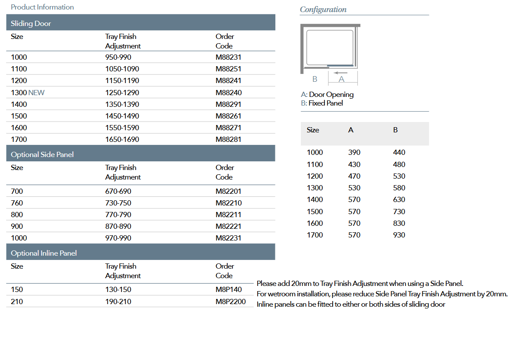Click Tray Finish Adjustment column header
The width and height of the screenshot is (513, 340).
pos(123,41)
